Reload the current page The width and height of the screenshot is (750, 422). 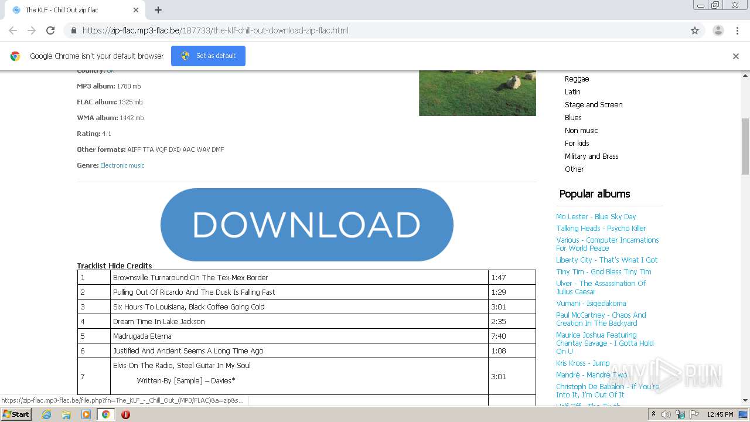[50, 30]
